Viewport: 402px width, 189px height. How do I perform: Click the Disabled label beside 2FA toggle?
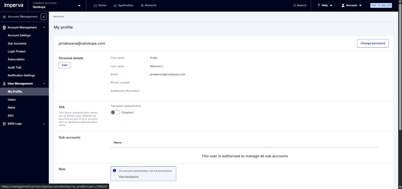pyautogui.click(x=127, y=112)
